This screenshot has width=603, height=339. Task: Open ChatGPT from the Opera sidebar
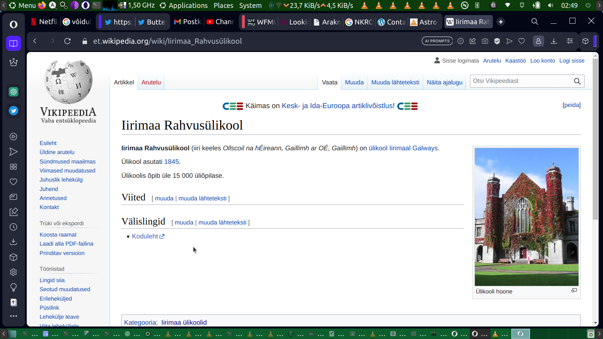coord(14,92)
